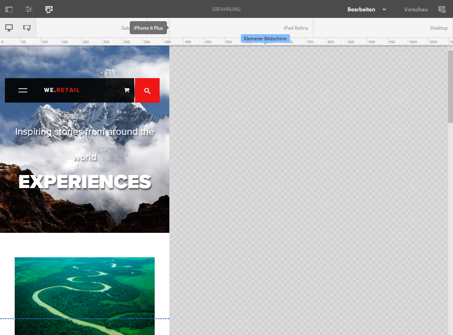This screenshot has height=335, width=453.
Task: Click the shopping cart icon in site header
Action: [127, 90]
